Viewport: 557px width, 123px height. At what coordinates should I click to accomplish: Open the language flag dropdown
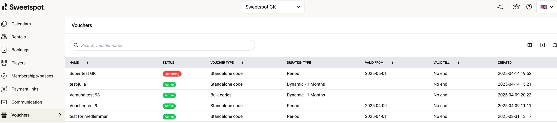(547, 7)
